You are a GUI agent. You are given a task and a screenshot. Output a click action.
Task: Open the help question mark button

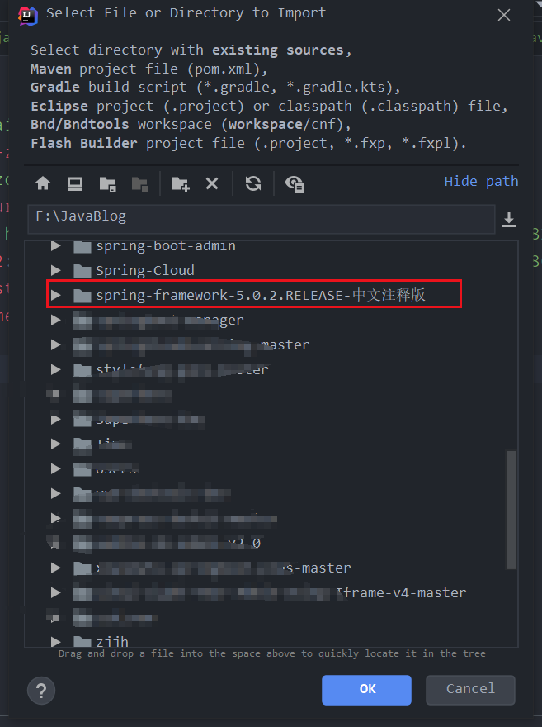click(41, 691)
